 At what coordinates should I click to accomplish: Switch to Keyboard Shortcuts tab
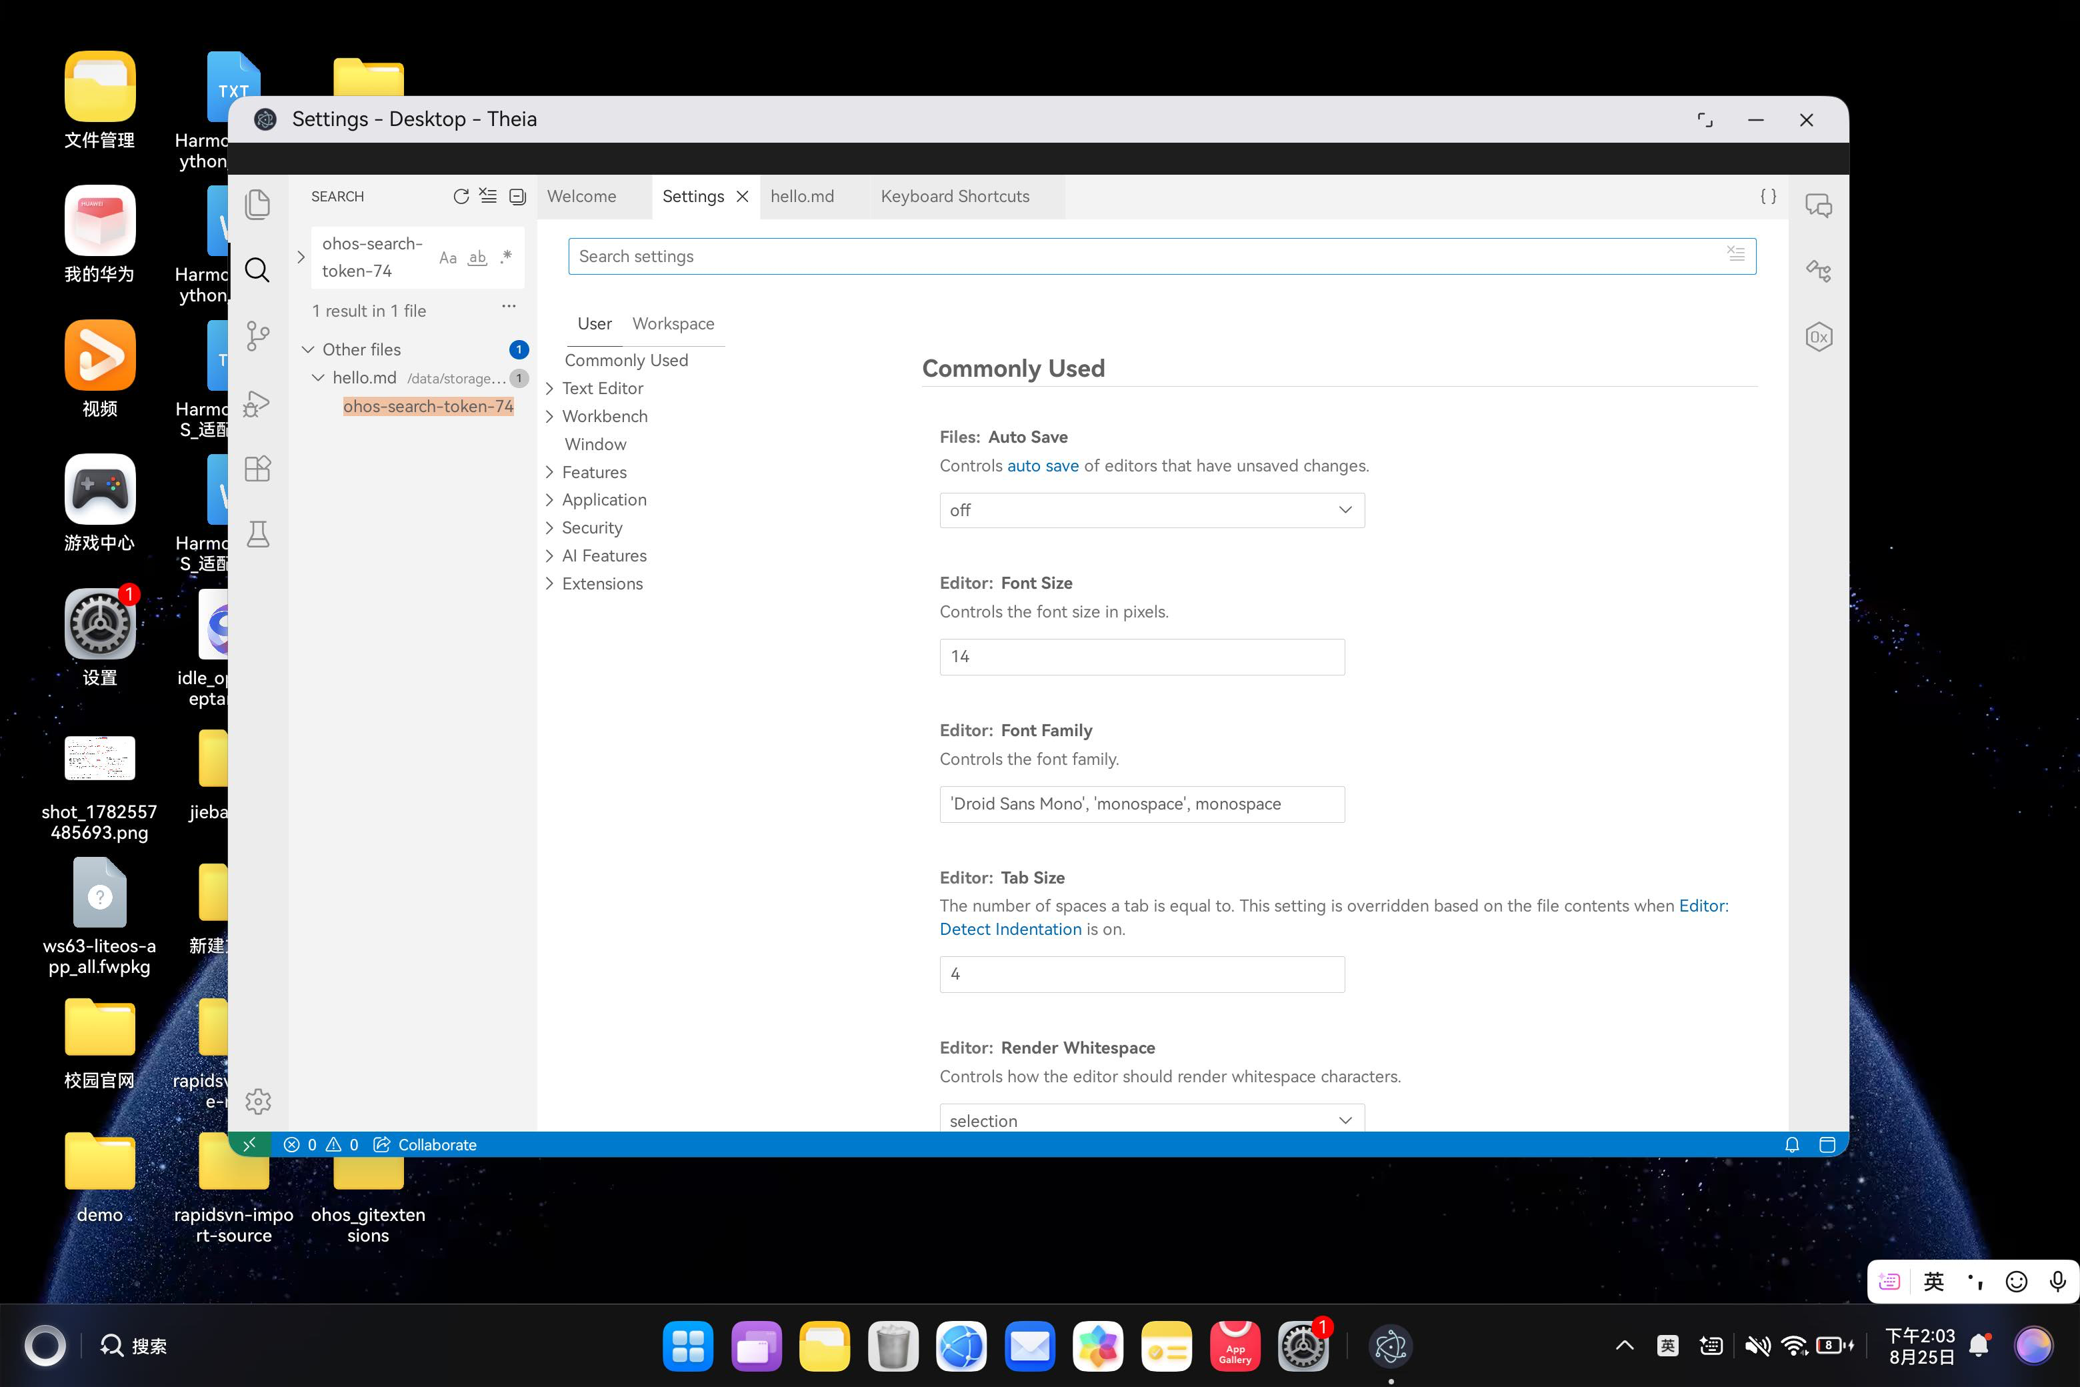(x=955, y=196)
